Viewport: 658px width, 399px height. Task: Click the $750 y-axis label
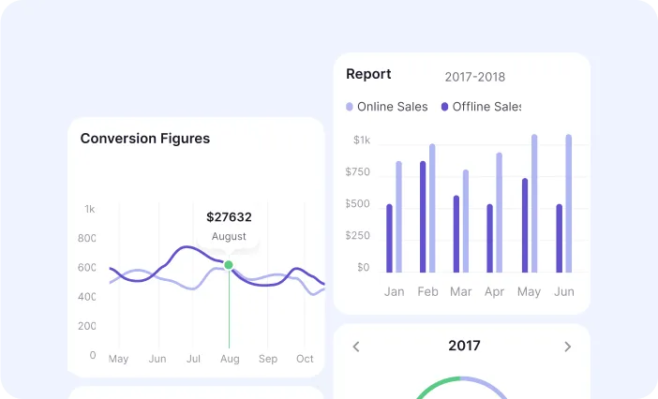click(357, 171)
